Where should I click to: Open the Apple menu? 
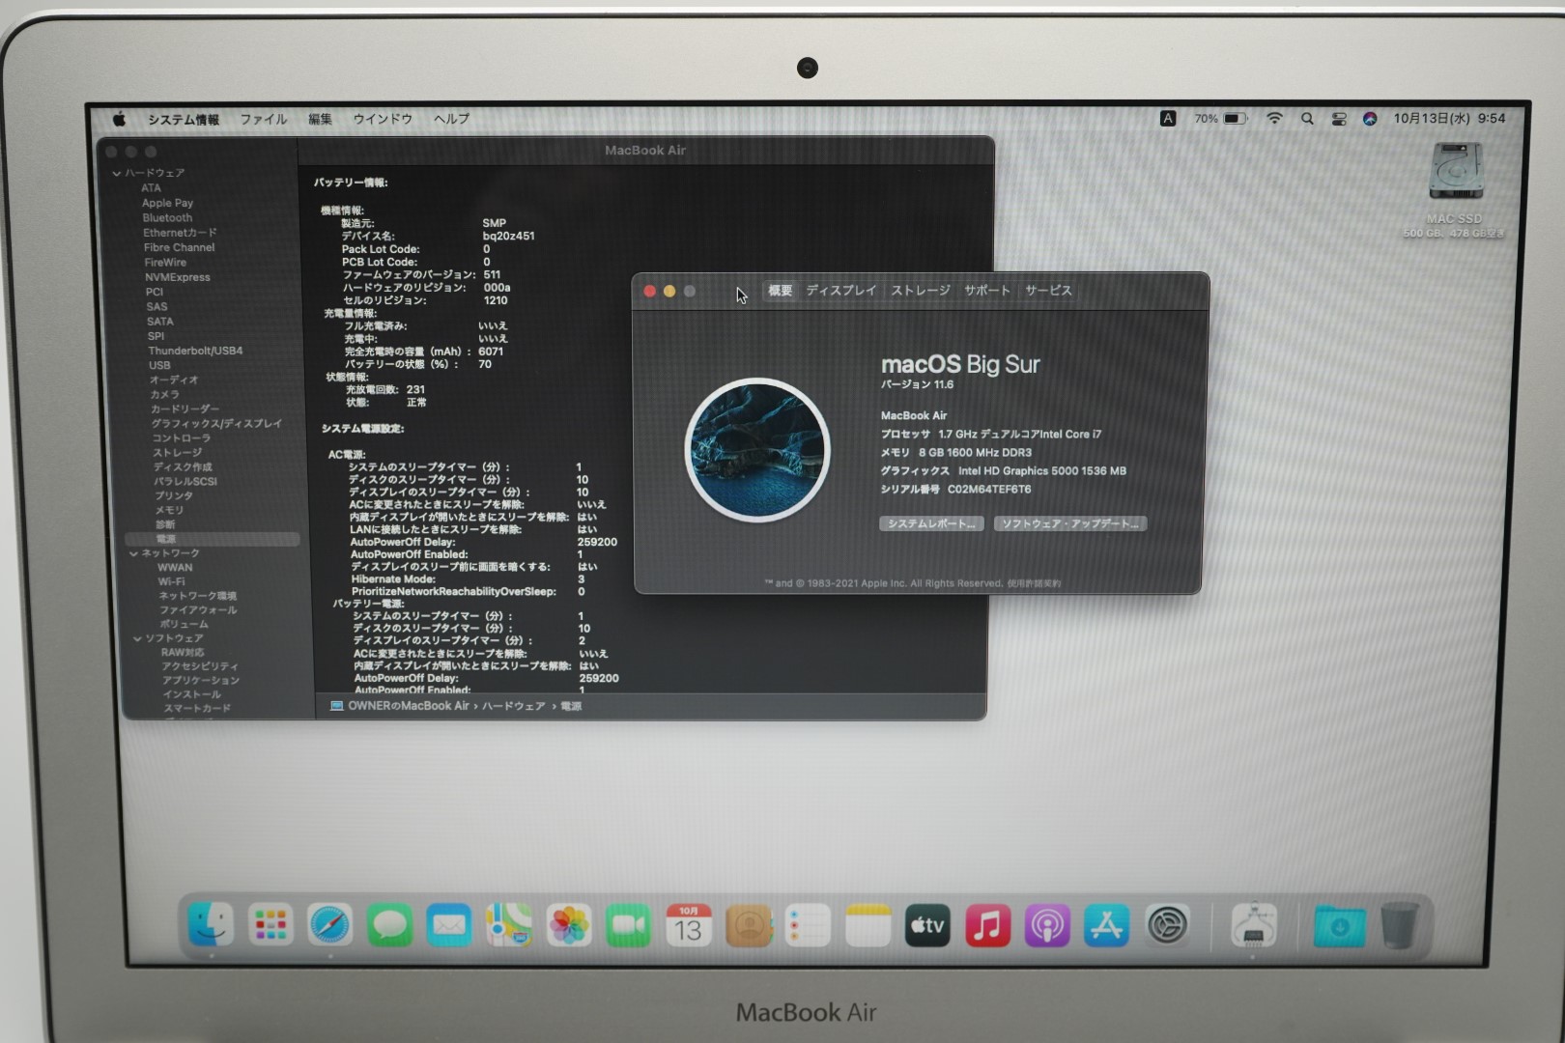click(x=119, y=119)
